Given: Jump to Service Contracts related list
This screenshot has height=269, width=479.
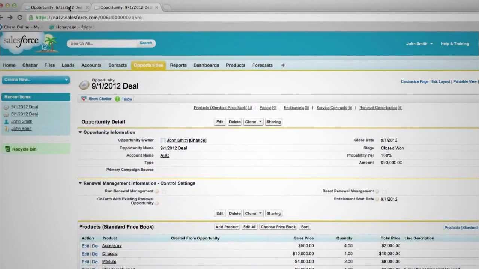Looking at the screenshot, I should pyautogui.click(x=334, y=108).
